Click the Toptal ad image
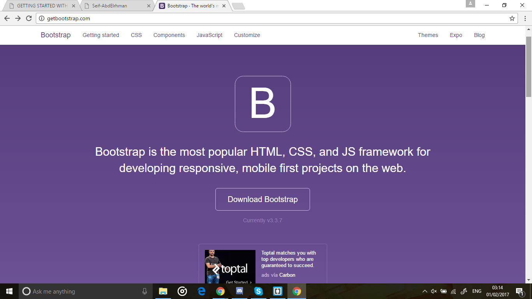 [x=230, y=267]
